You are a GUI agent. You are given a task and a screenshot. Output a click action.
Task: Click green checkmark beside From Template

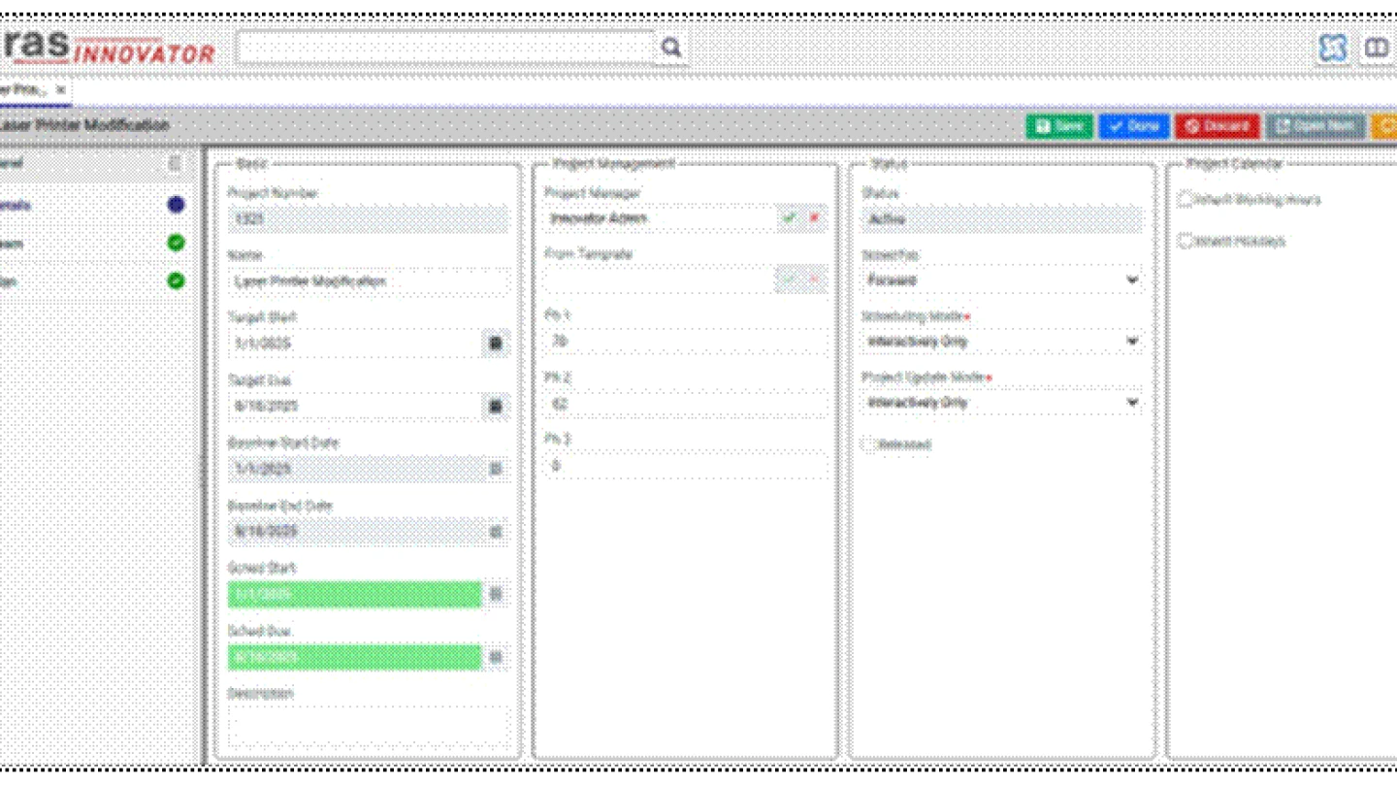coord(789,279)
